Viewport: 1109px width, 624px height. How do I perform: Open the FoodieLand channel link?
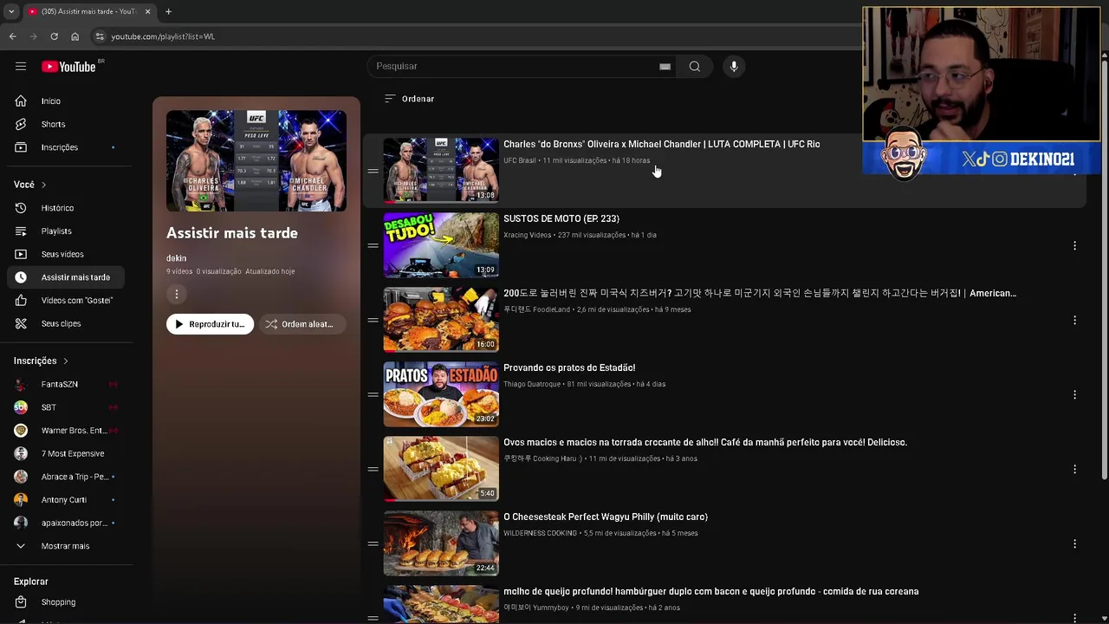click(x=537, y=309)
